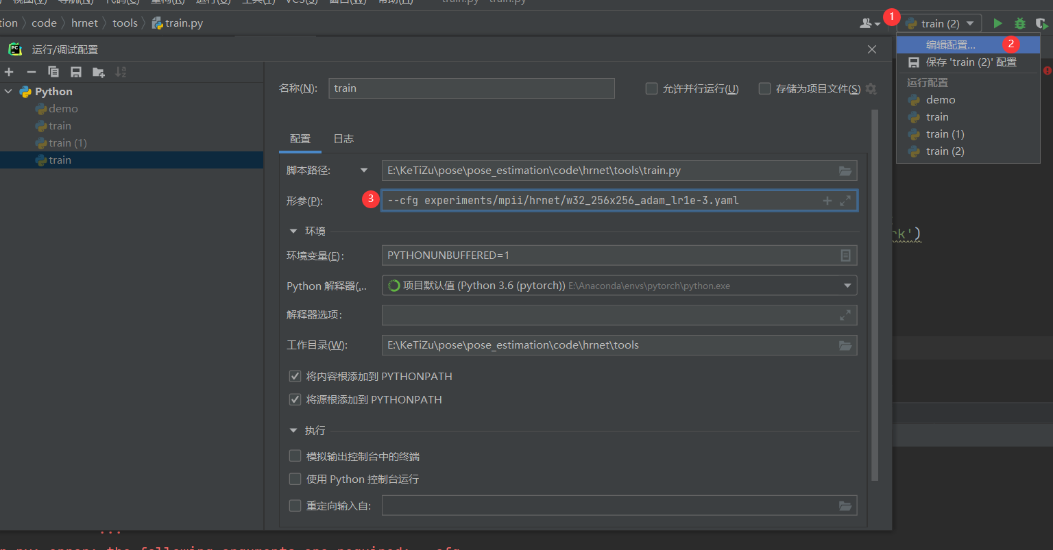The height and width of the screenshot is (550, 1053).
Task: Click the save configuration icon in dialog toolbar
Action: (75, 71)
